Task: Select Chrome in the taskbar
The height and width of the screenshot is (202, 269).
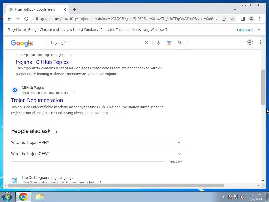Action: click(x=23, y=197)
